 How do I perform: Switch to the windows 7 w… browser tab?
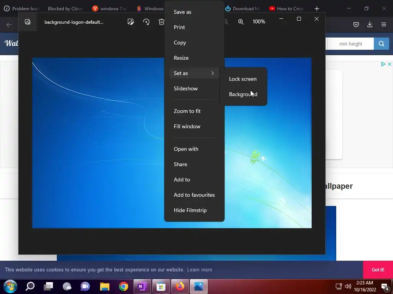(x=110, y=8)
